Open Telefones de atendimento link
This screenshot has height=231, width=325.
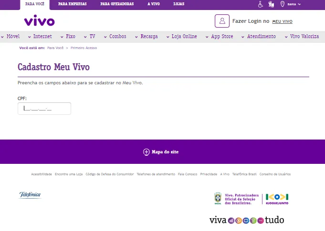pos(156,174)
